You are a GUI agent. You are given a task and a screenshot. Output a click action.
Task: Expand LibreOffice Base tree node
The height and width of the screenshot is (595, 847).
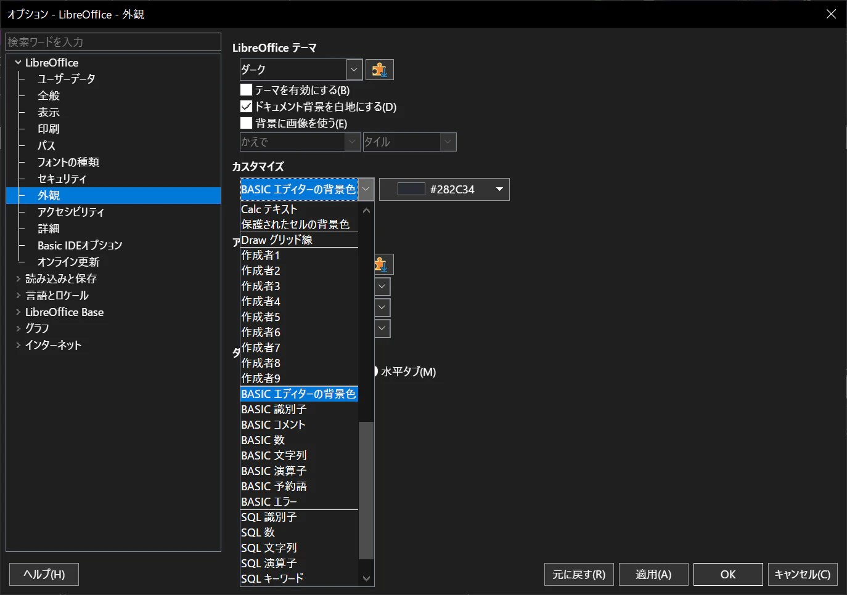click(18, 312)
